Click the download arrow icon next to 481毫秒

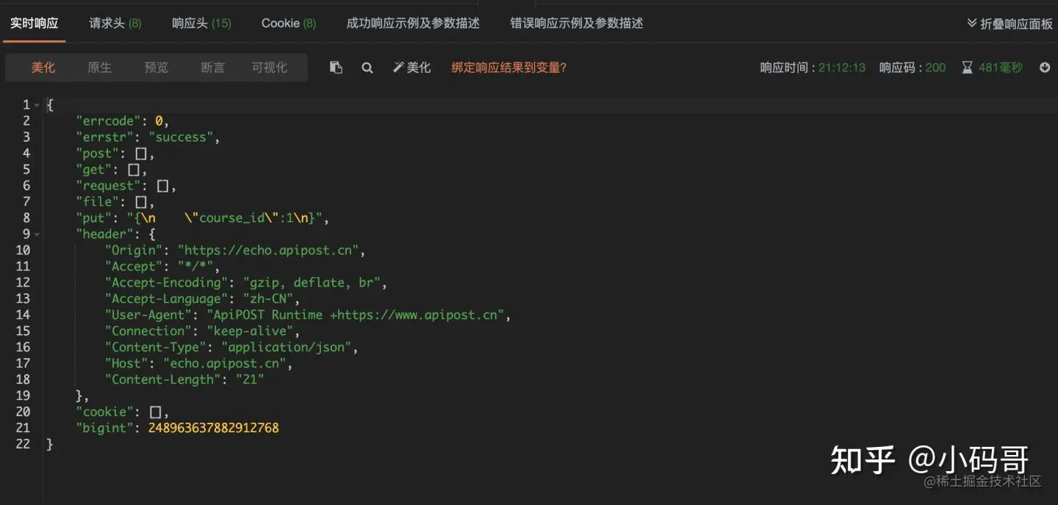[x=1045, y=68]
